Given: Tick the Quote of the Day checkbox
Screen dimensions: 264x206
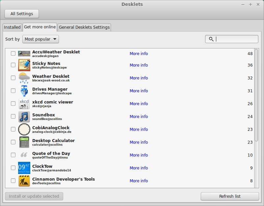Looking at the screenshot, I should pyautogui.click(x=13, y=155).
